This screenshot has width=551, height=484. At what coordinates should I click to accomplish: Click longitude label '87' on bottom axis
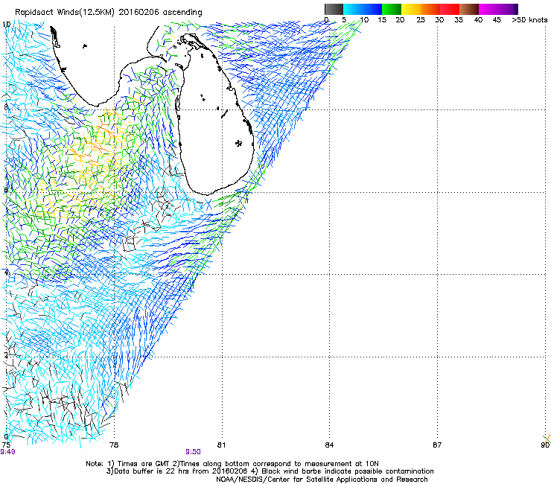pyautogui.click(x=437, y=445)
